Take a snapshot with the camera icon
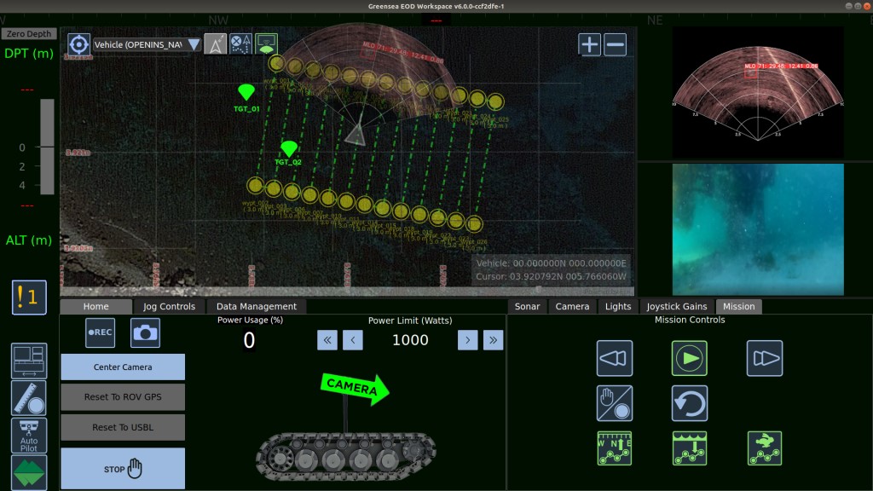 coord(145,332)
